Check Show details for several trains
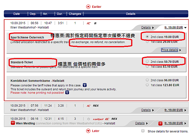The image size is (190, 139). (143, 131)
